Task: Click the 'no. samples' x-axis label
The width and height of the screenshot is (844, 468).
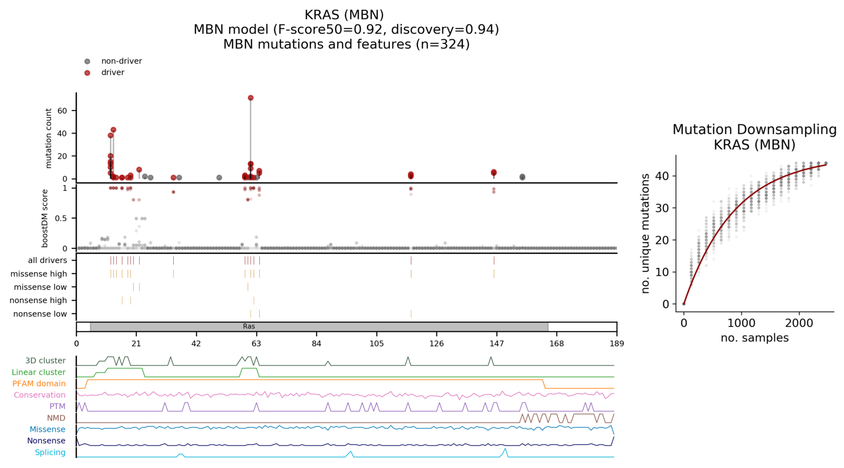Action: tap(754, 338)
